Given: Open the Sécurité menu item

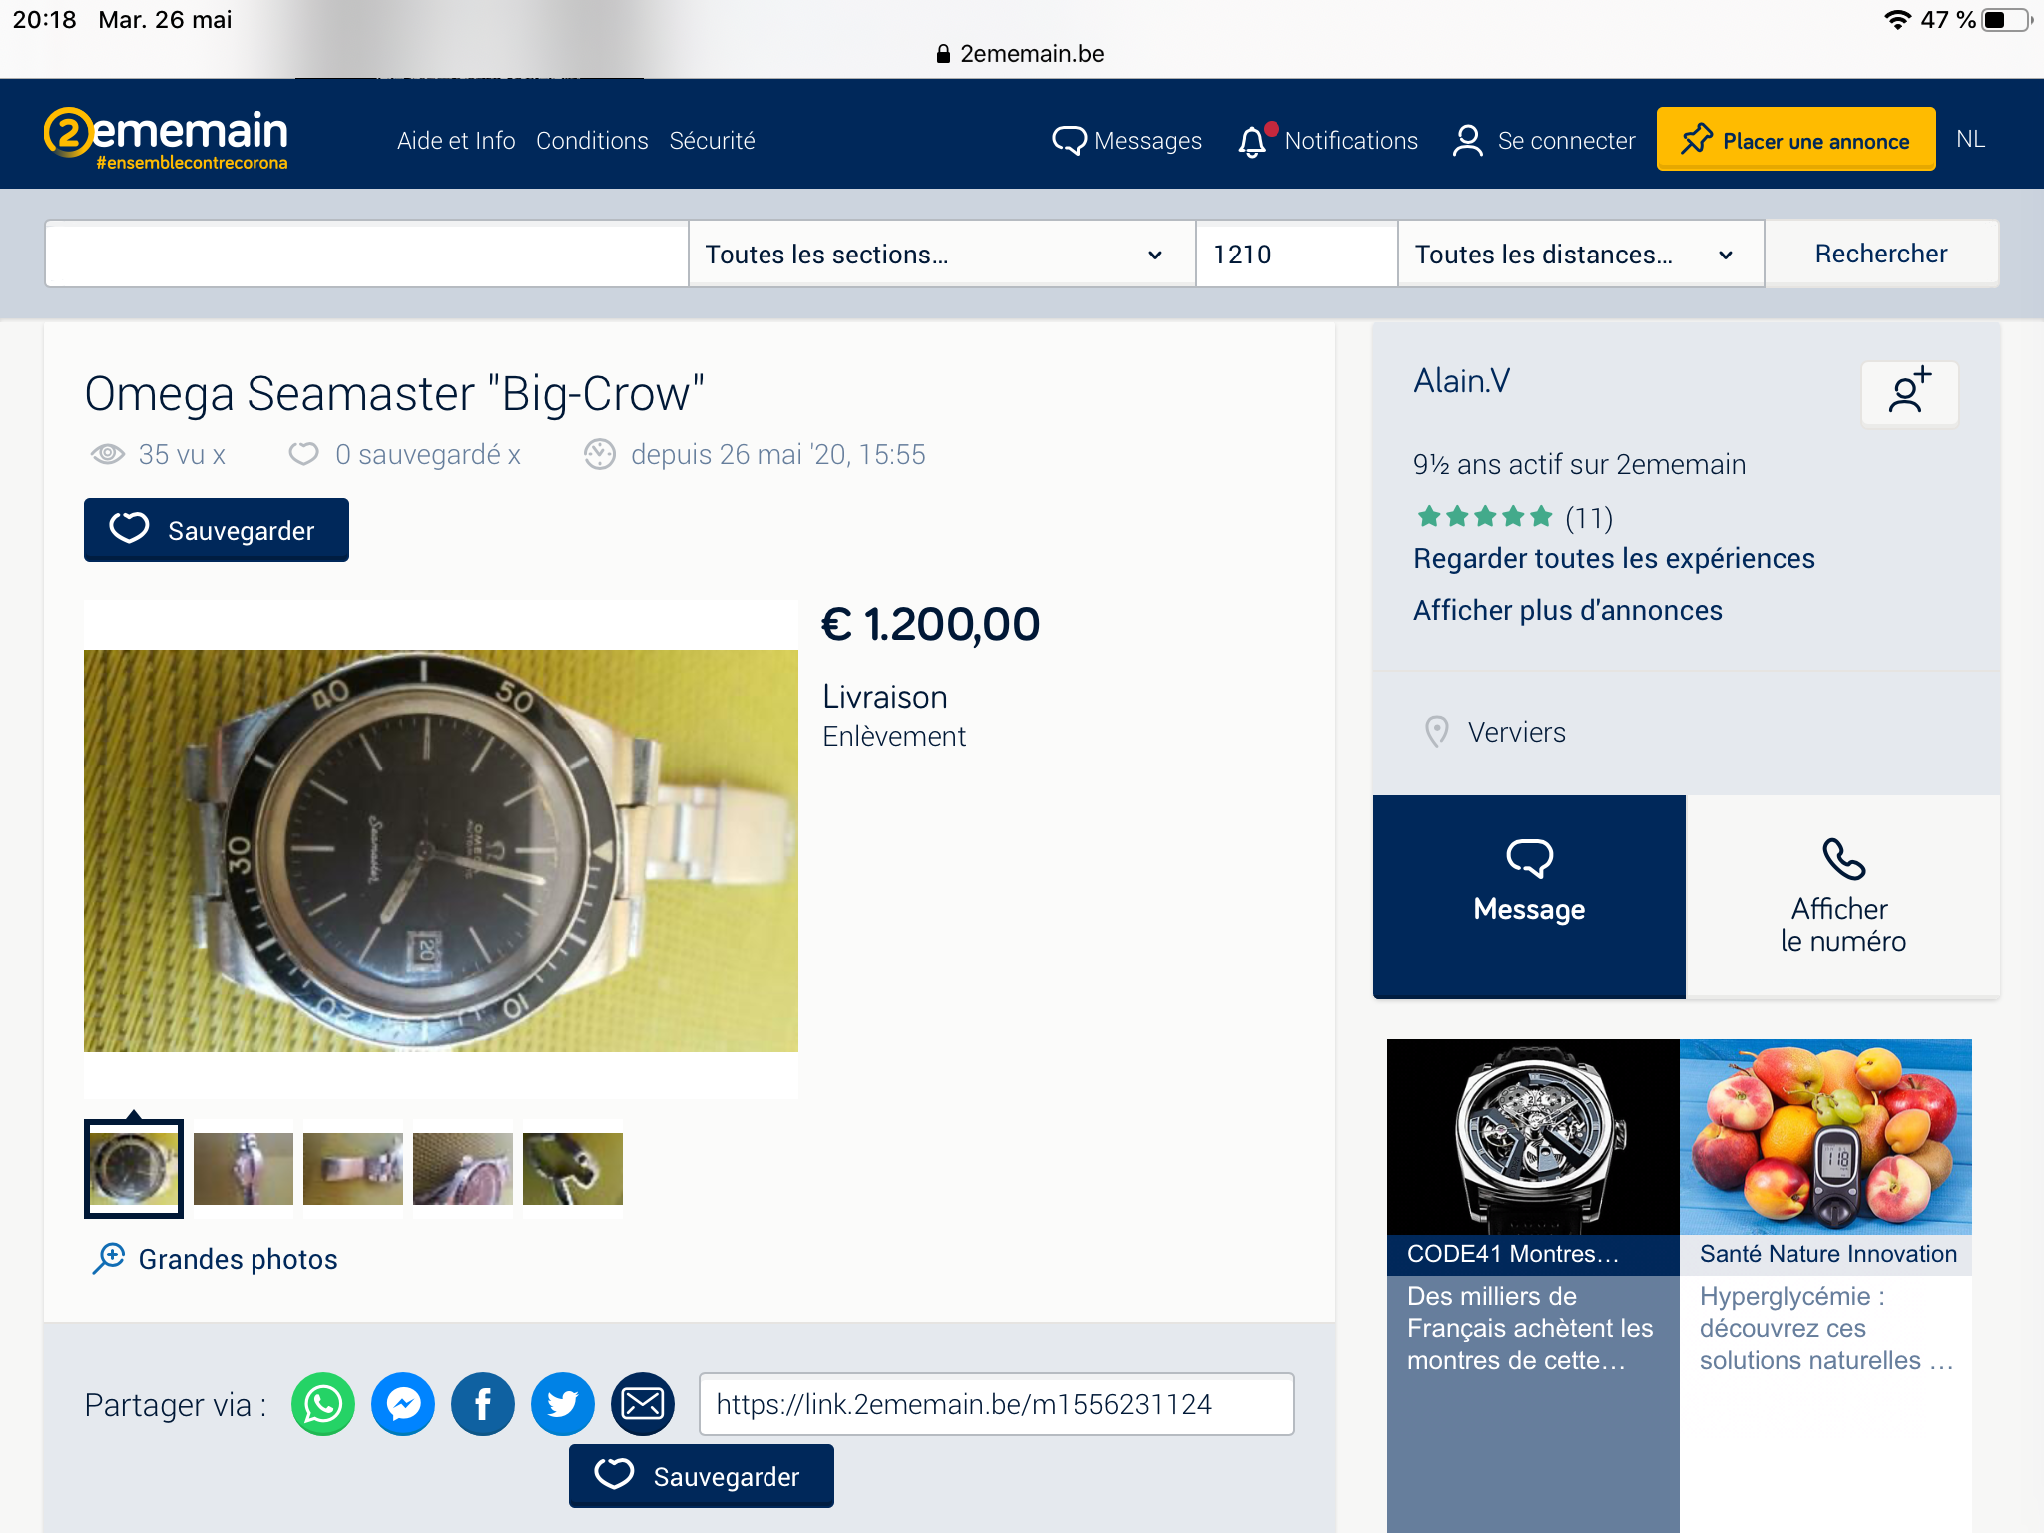Looking at the screenshot, I should [712, 141].
